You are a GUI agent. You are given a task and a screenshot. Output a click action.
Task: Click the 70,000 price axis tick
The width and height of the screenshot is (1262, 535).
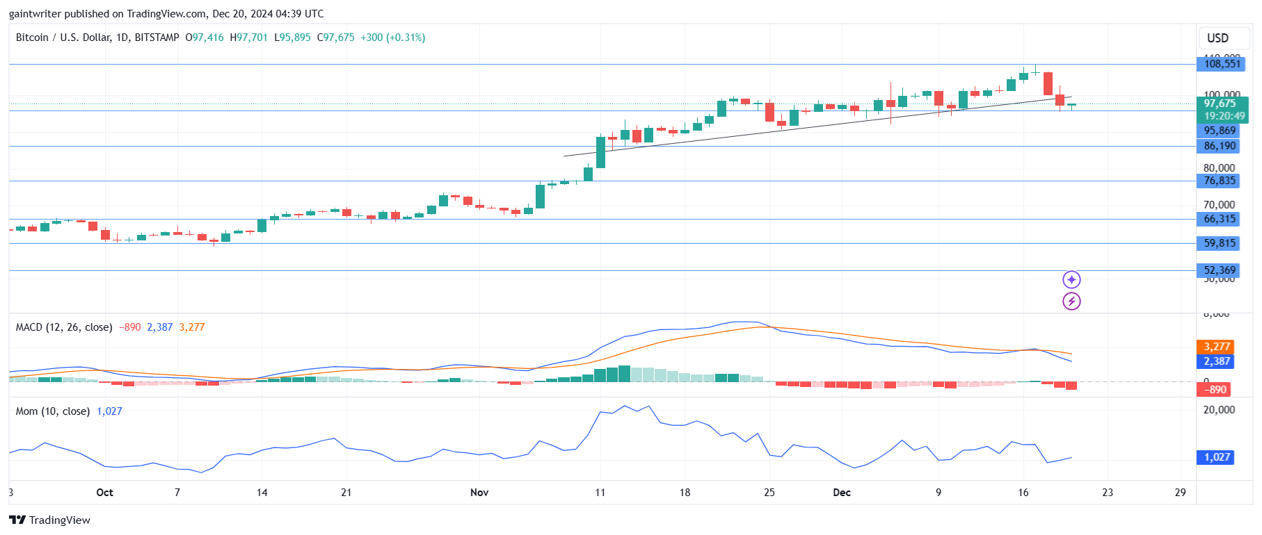[1219, 205]
